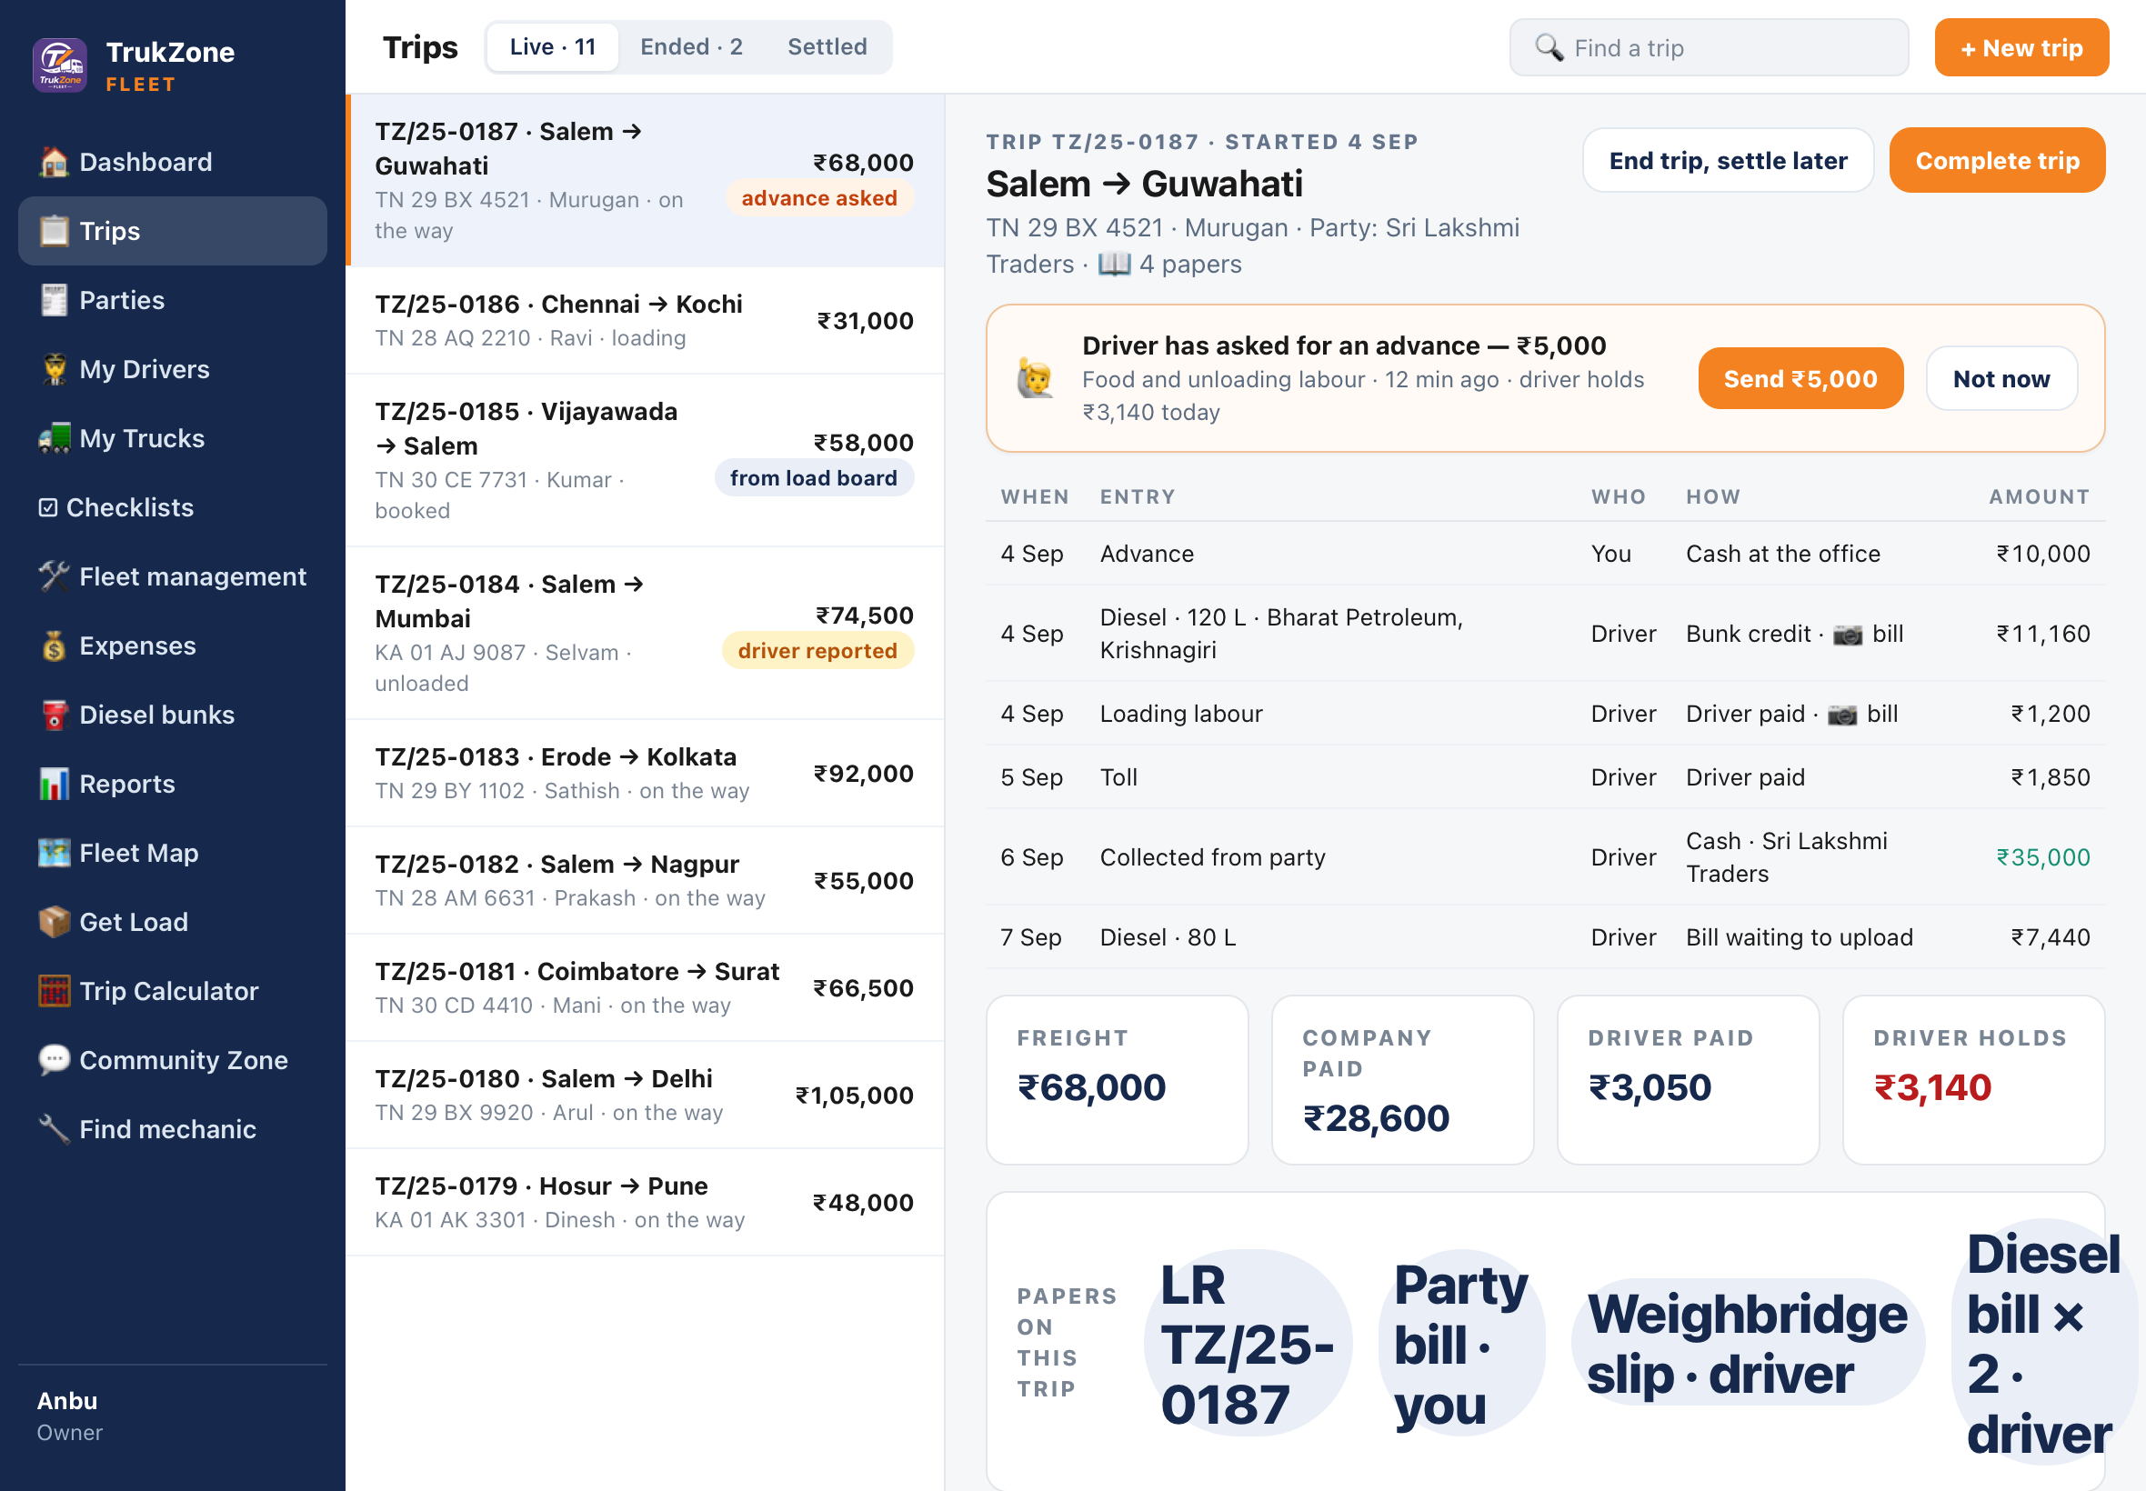Open the Party bill · you paper chip
The height and width of the screenshot is (1491, 2146).
[1461, 1344]
